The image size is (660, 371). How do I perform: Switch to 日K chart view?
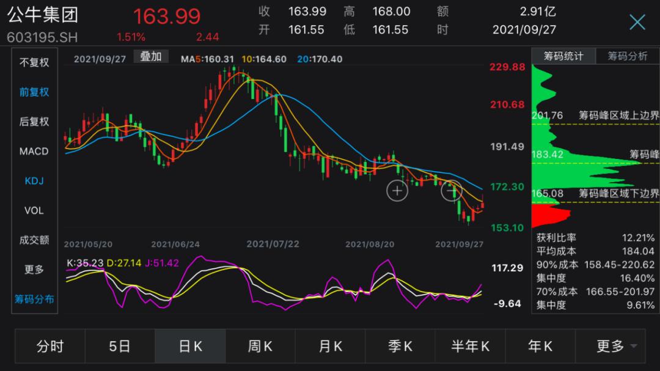[190, 346]
